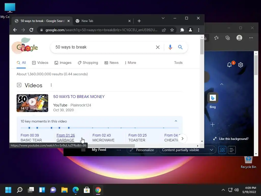
Task: Open the Content partially visible dropdown
Action: pos(188,150)
